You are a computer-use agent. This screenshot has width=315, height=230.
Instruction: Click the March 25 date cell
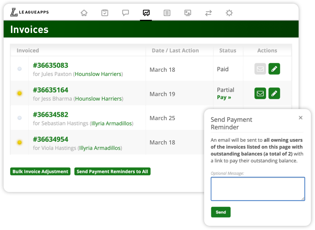click(162, 118)
